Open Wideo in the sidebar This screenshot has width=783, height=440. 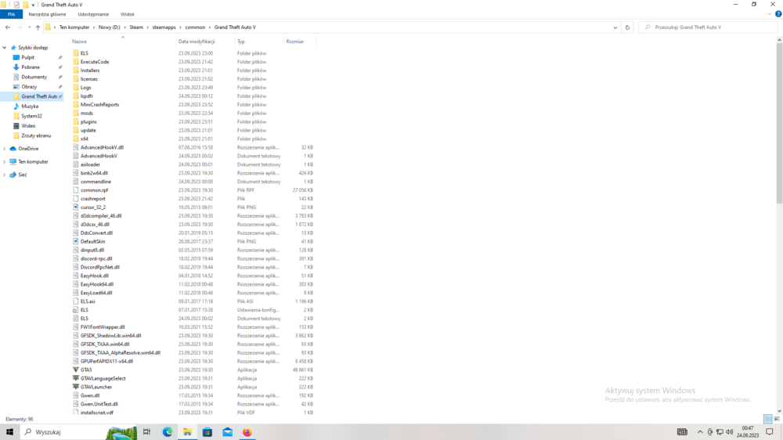pyautogui.click(x=28, y=126)
